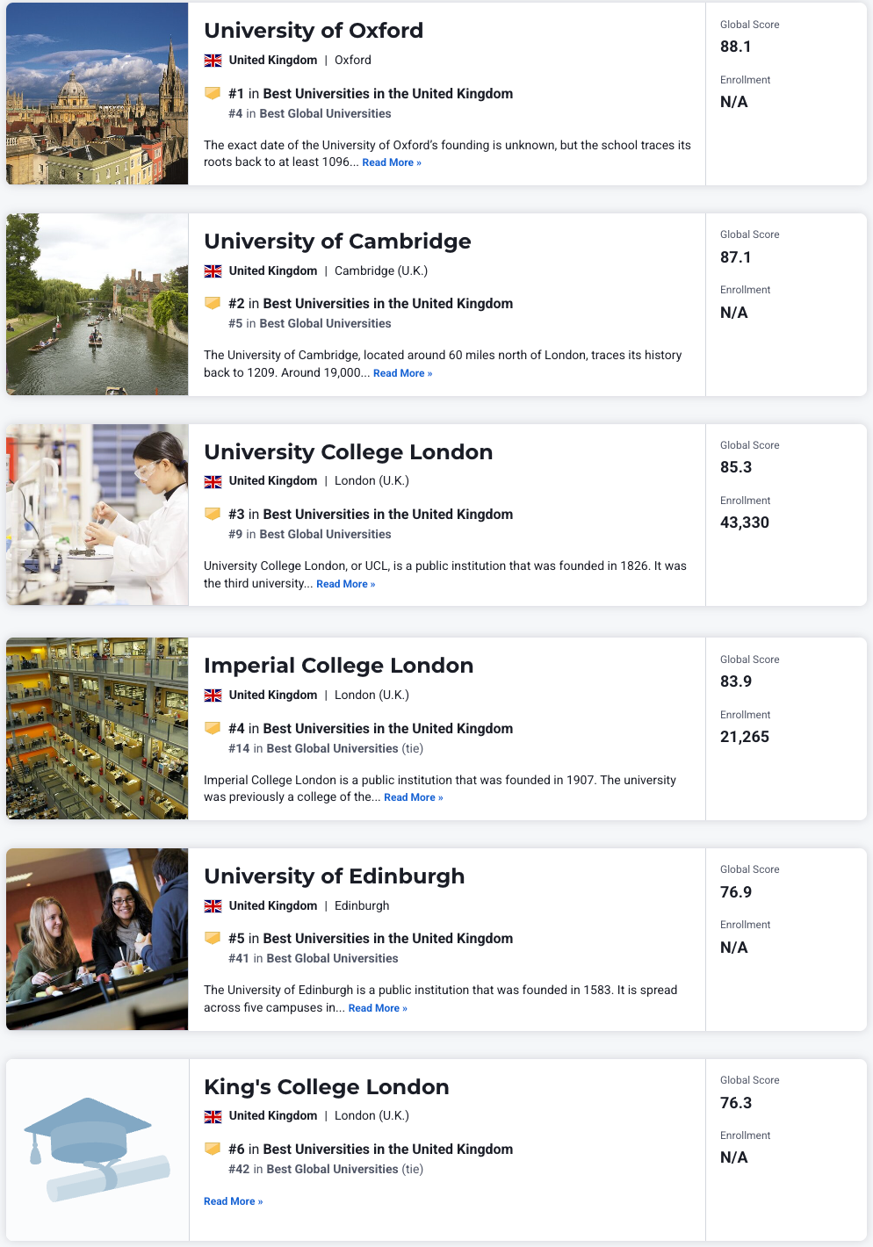Click the UK flag icon under University of Oxford

coord(213,61)
